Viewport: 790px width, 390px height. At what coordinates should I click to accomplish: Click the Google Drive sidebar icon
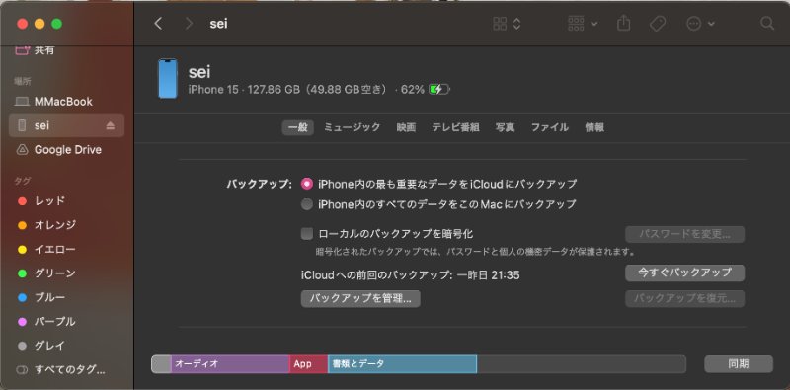point(22,150)
